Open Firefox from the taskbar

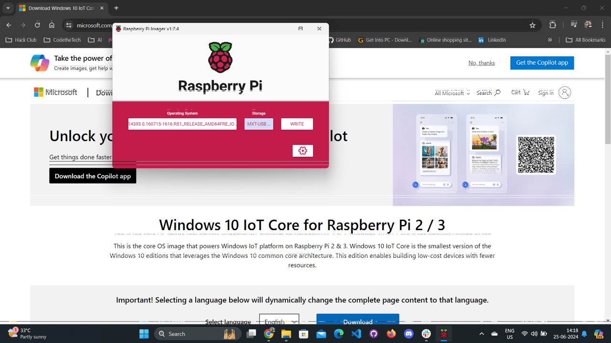click(391, 334)
